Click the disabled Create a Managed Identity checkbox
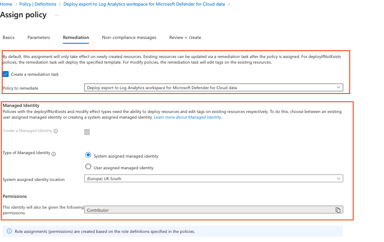The image size is (384, 242). pyautogui.click(x=87, y=132)
